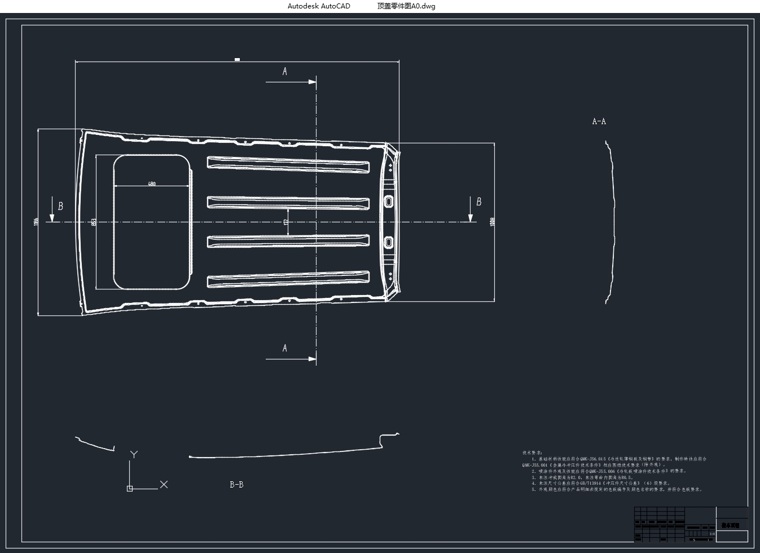Click the top section arrow labeled A
760x553 pixels.
[291, 82]
